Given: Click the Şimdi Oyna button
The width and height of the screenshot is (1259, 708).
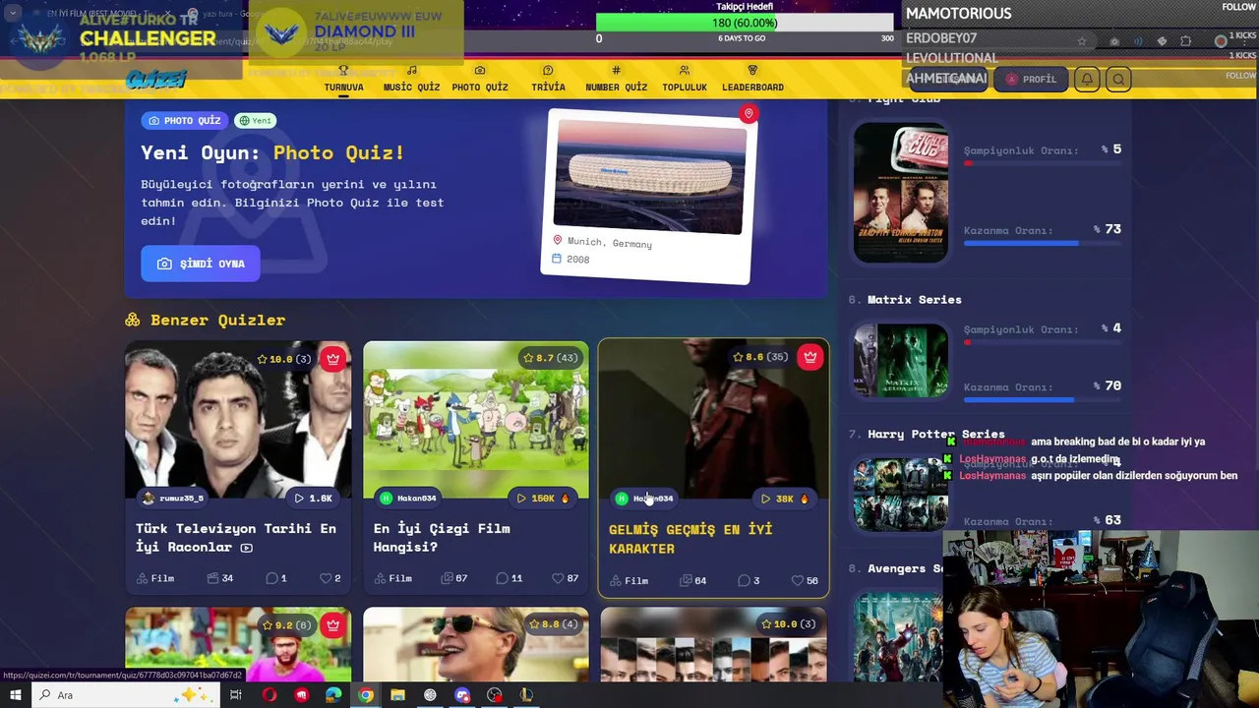Looking at the screenshot, I should (201, 264).
